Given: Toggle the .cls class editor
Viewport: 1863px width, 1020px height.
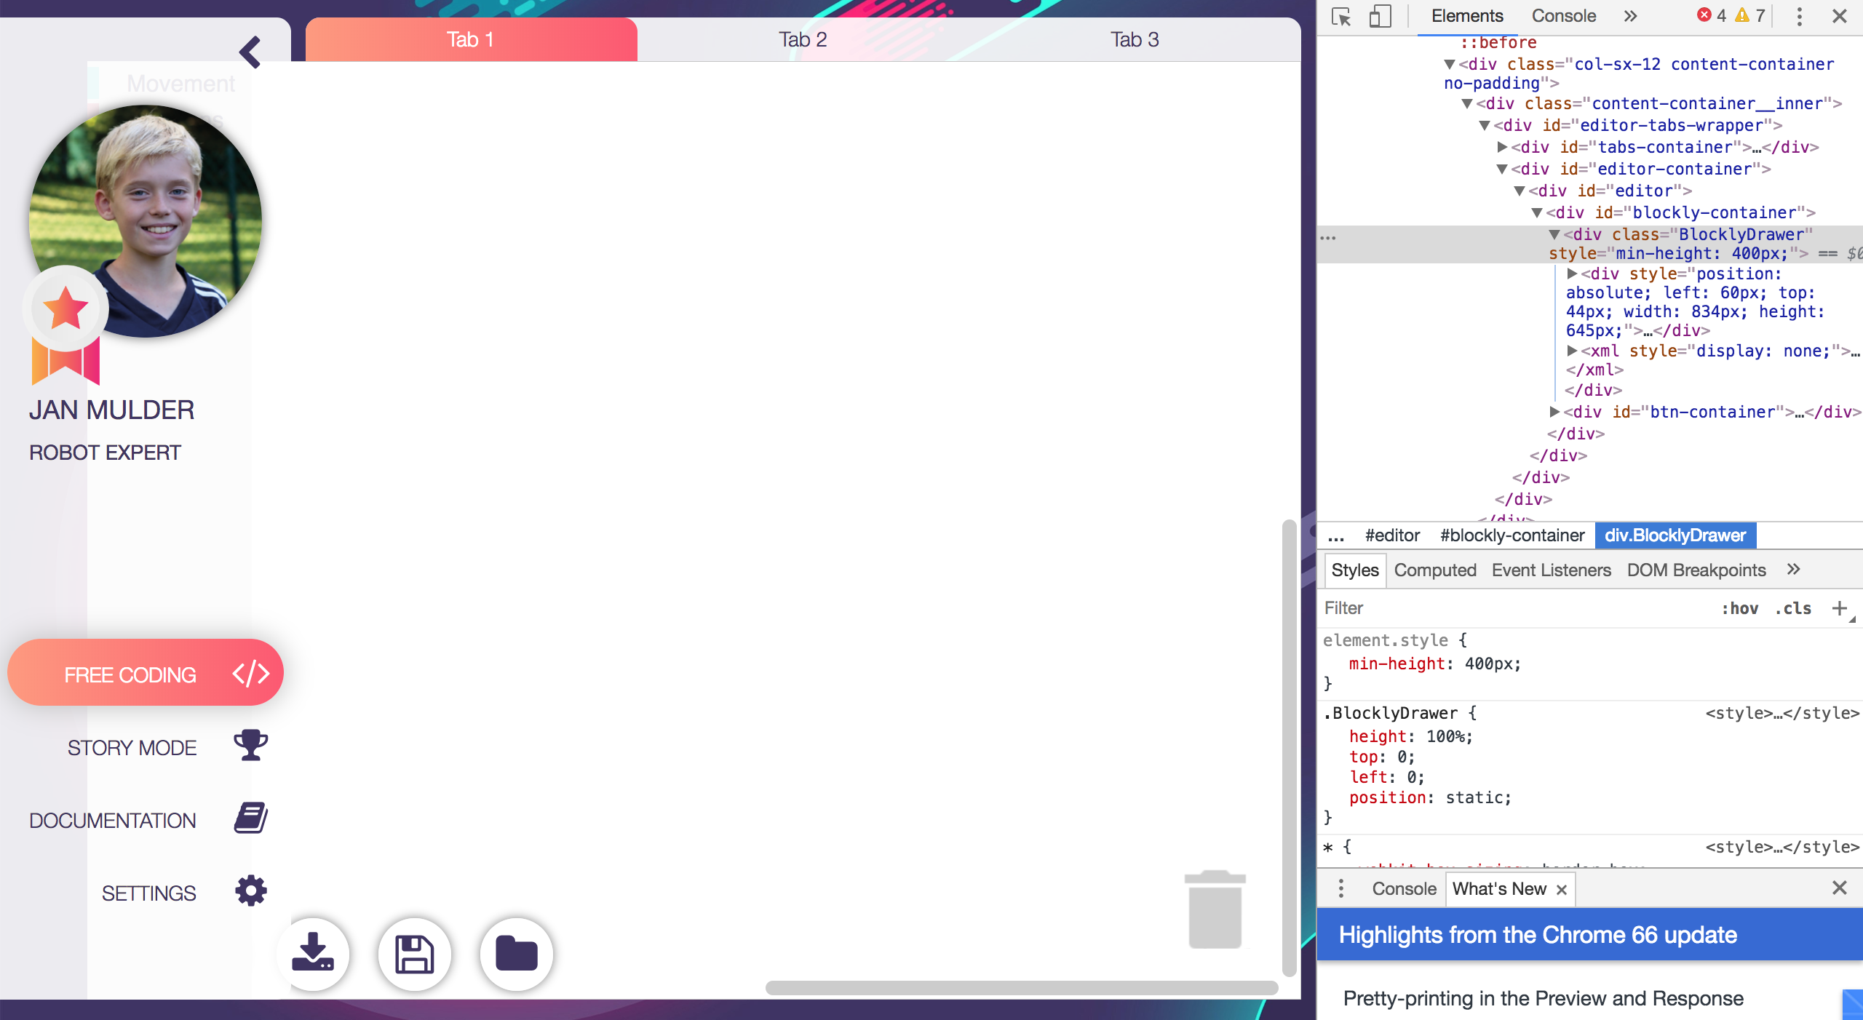Looking at the screenshot, I should pos(1793,608).
